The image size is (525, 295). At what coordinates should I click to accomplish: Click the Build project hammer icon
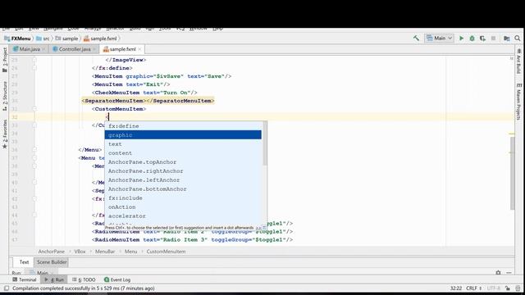click(x=416, y=39)
